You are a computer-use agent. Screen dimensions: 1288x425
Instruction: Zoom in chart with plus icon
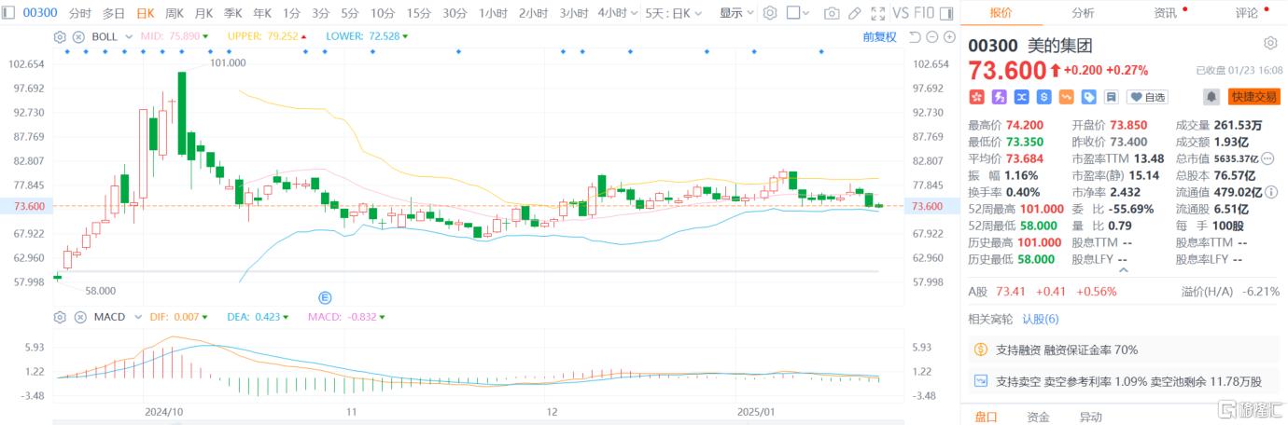click(949, 37)
